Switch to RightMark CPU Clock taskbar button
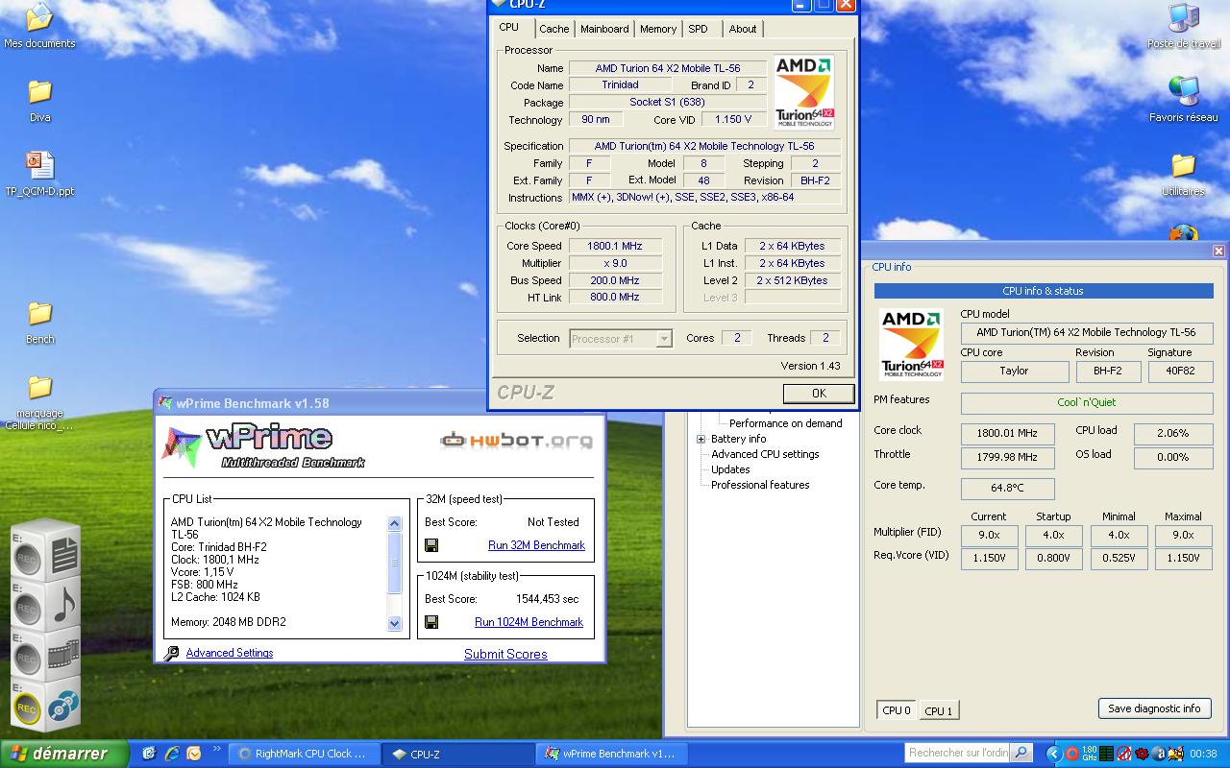The width and height of the screenshot is (1230, 768). tap(306, 754)
